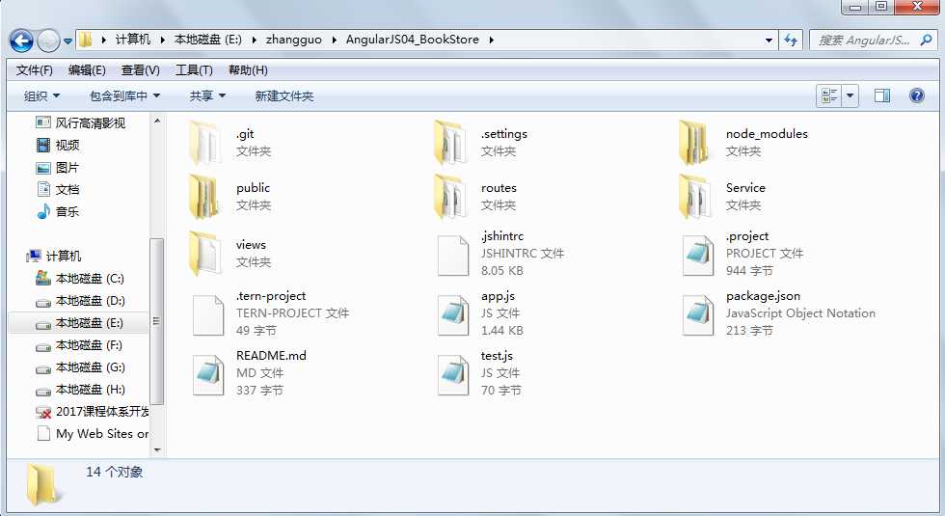Select the package.json file name
Image resolution: width=945 pixels, height=516 pixels.
[x=763, y=296]
